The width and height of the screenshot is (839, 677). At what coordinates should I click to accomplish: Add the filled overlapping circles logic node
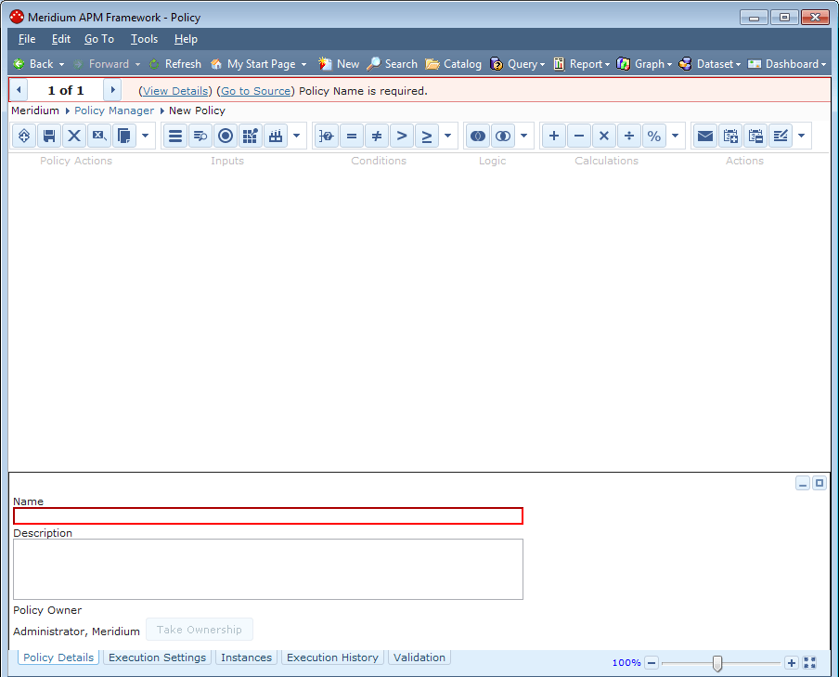point(478,136)
